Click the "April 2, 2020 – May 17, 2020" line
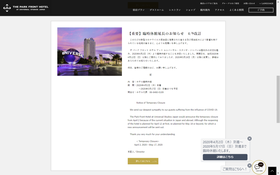The image size is (280, 175). tap(148, 145)
